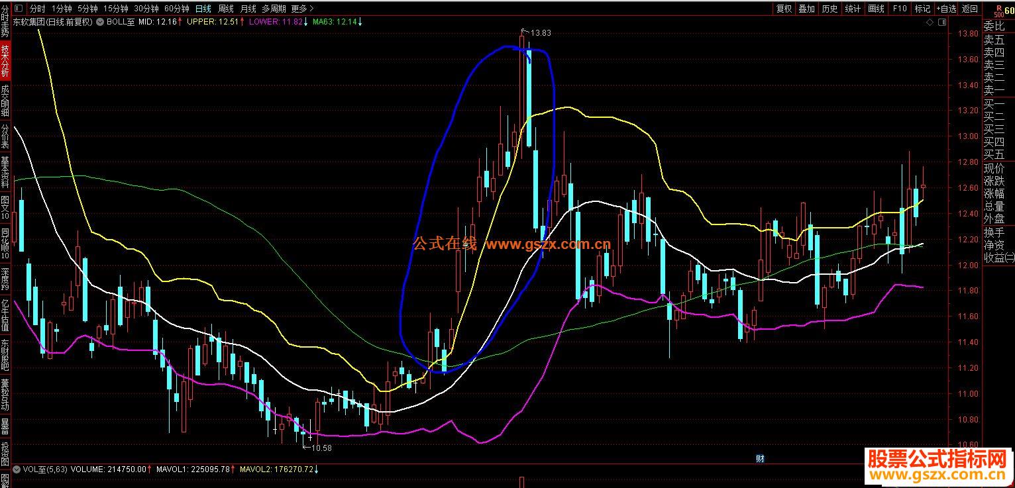Click the 返回 back button

click(970, 9)
